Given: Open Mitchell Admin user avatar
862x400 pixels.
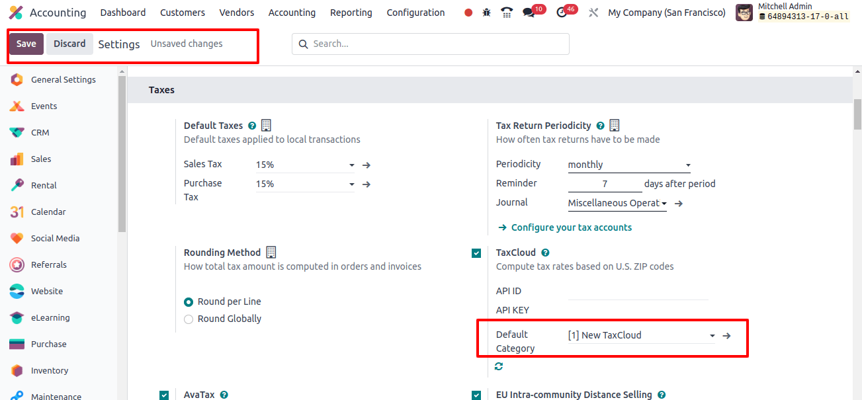Looking at the screenshot, I should tap(744, 13).
